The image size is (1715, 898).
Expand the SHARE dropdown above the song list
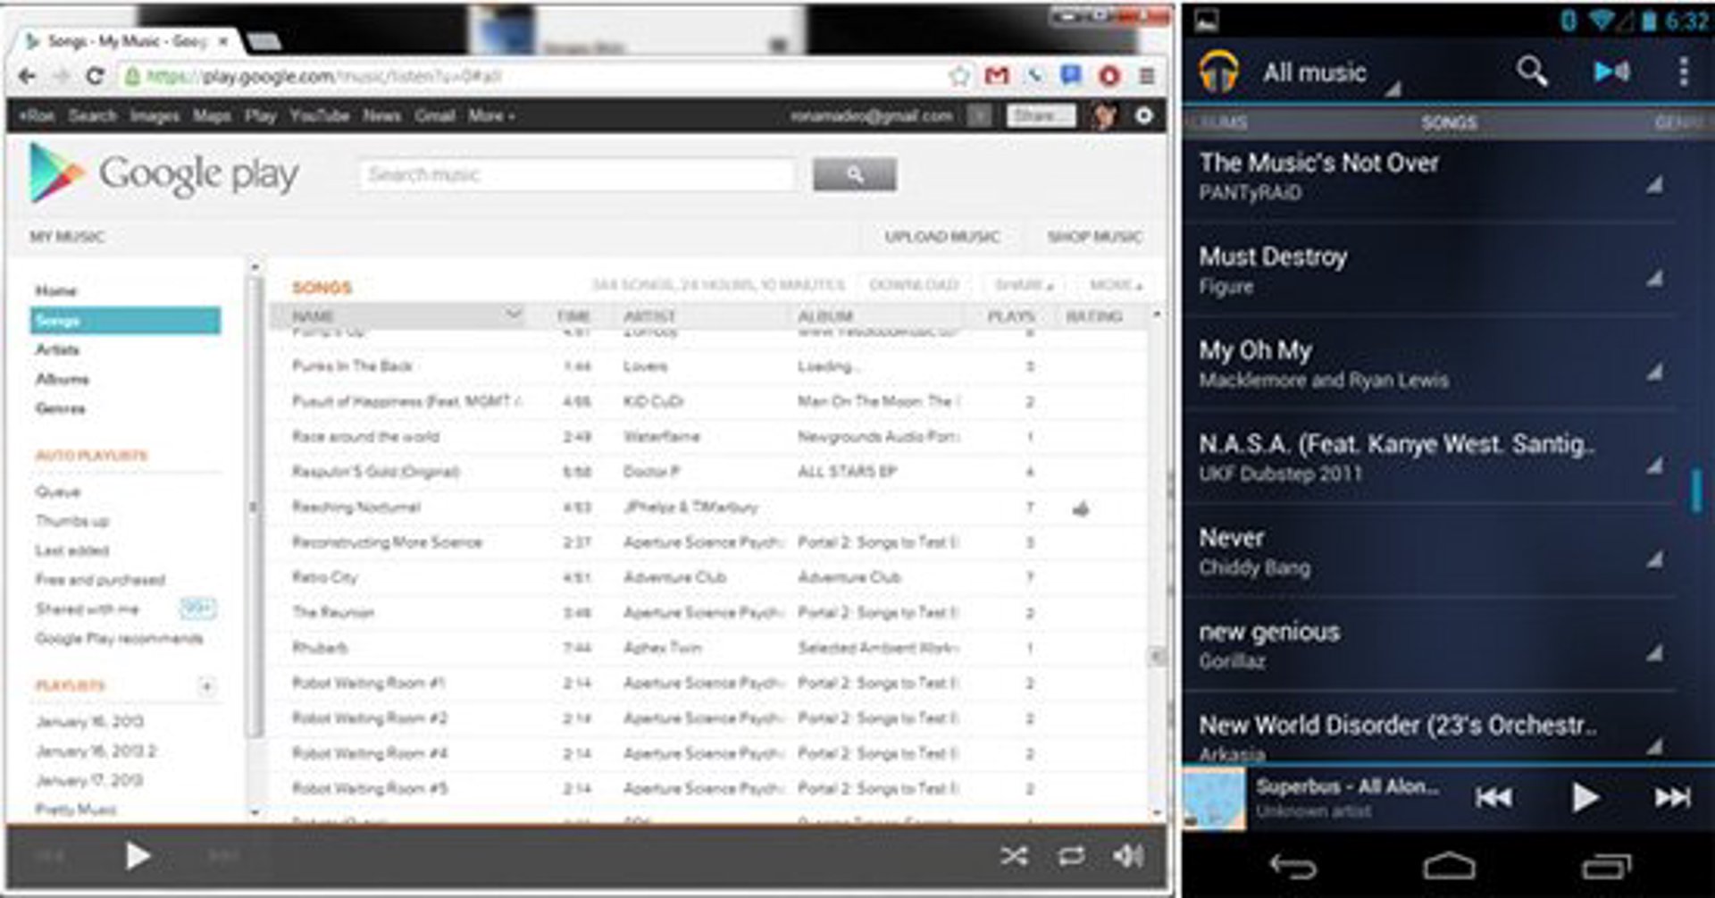point(1024,285)
